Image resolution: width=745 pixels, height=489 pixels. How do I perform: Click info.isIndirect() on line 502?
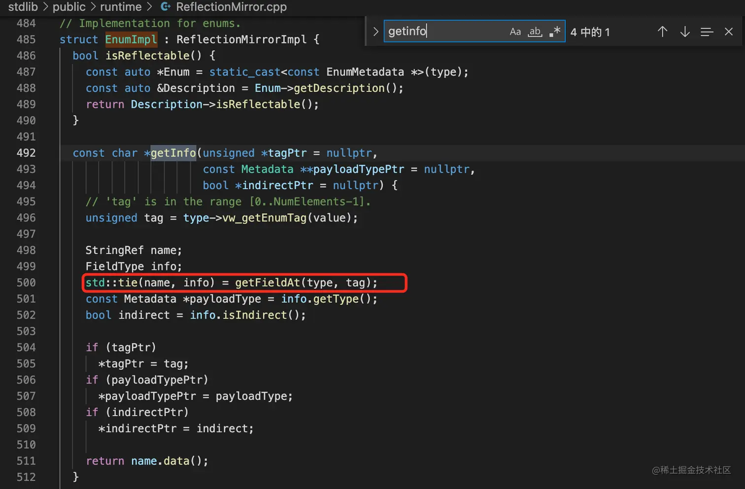click(x=248, y=315)
